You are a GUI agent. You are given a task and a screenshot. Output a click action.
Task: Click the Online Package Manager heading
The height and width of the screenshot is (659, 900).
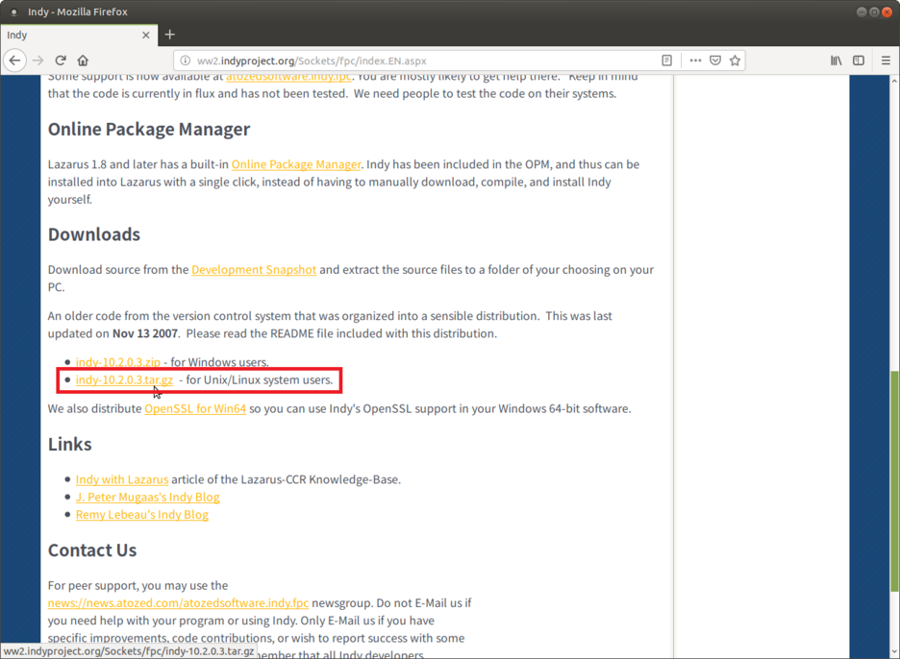point(149,129)
